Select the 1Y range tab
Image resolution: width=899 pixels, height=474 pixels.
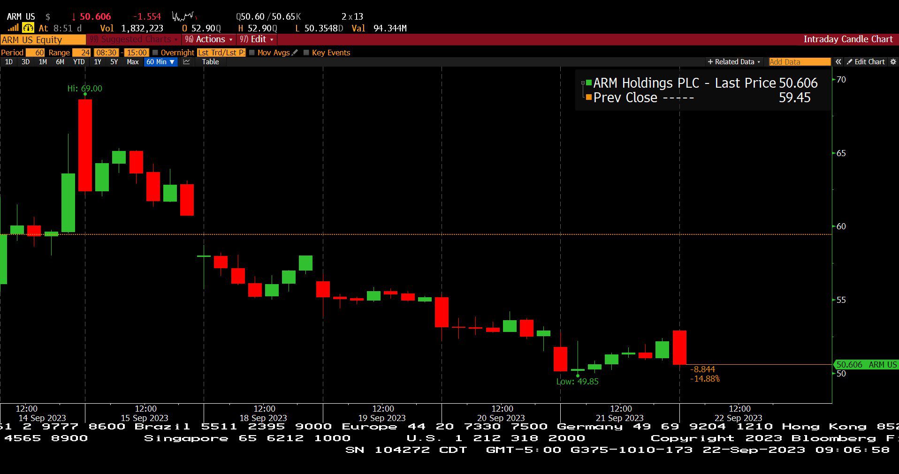[98, 62]
